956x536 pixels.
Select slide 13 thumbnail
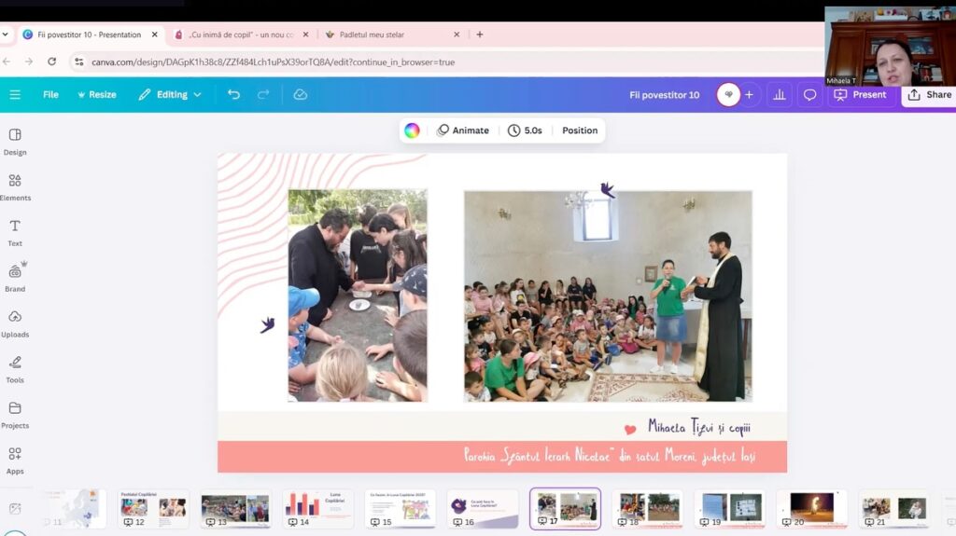click(x=235, y=509)
